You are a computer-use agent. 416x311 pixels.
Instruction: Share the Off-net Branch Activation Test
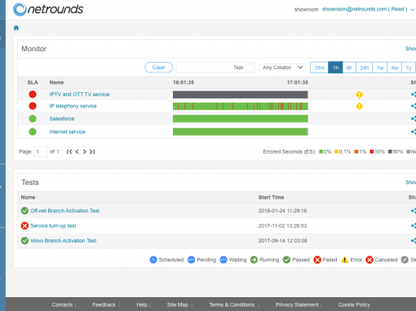(x=414, y=211)
